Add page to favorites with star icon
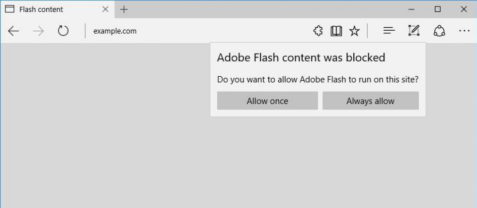The height and width of the screenshot is (208, 477). coord(354,31)
